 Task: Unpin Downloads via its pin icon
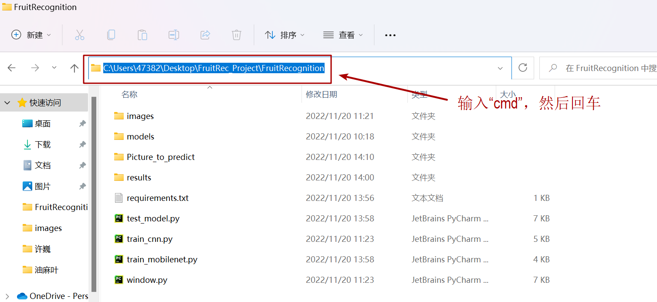82,145
